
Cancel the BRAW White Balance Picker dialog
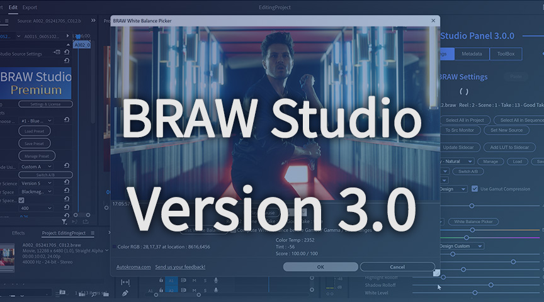click(x=397, y=267)
